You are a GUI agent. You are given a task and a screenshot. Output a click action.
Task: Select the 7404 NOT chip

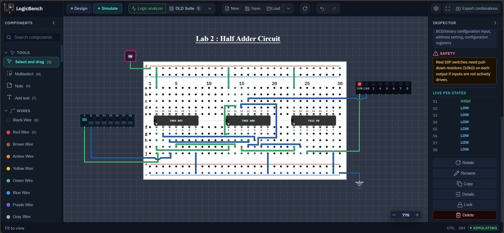[176, 121]
